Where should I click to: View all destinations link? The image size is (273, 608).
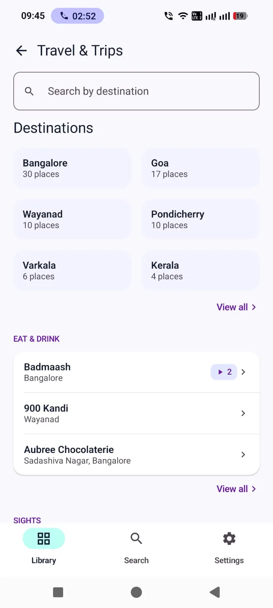[236, 307]
